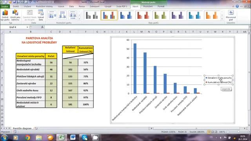This screenshot has width=251, height=141.
Task: Choose the red chart style
Action: 143,15
